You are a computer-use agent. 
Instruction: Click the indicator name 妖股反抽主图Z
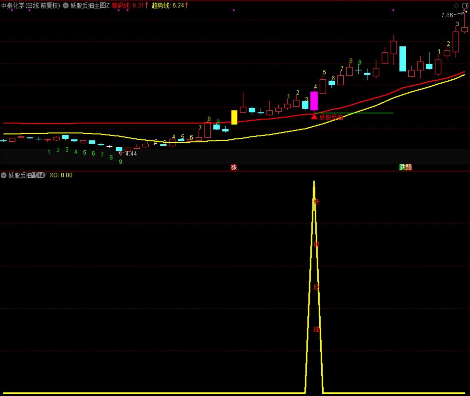tap(90, 6)
